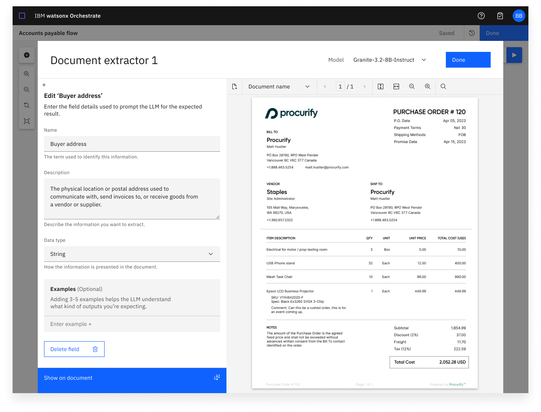Search within the document
The image size is (541, 412).
click(443, 86)
